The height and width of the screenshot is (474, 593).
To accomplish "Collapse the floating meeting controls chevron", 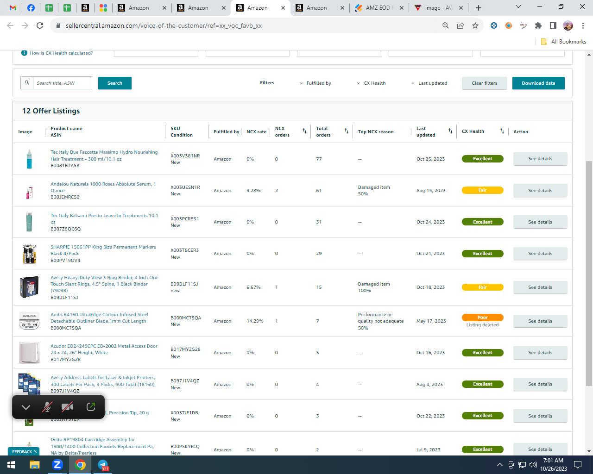I will coord(26,407).
